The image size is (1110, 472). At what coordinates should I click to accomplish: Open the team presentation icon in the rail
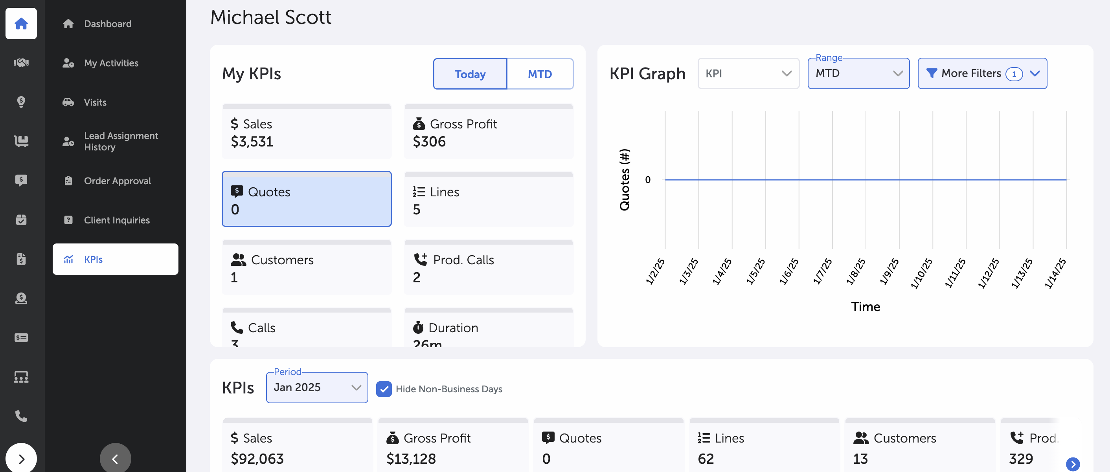[x=21, y=377]
